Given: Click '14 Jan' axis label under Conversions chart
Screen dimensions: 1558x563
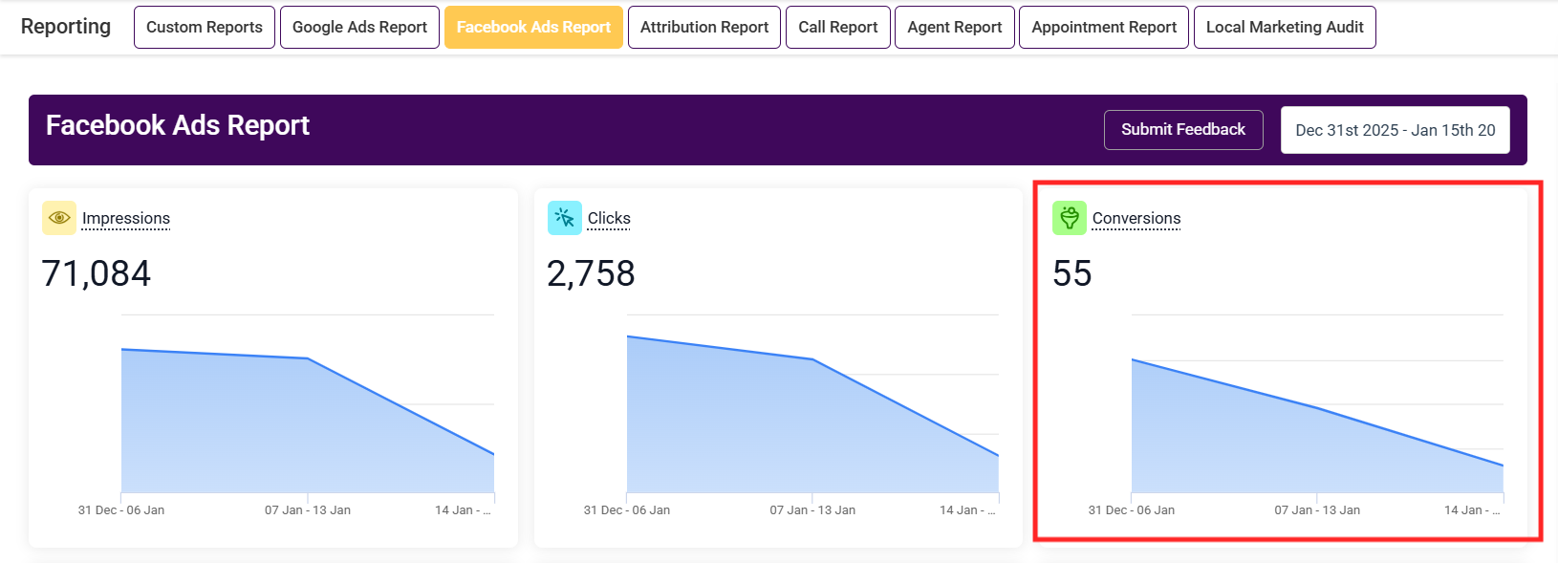Looking at the screenshot, I should point(1472,510).
